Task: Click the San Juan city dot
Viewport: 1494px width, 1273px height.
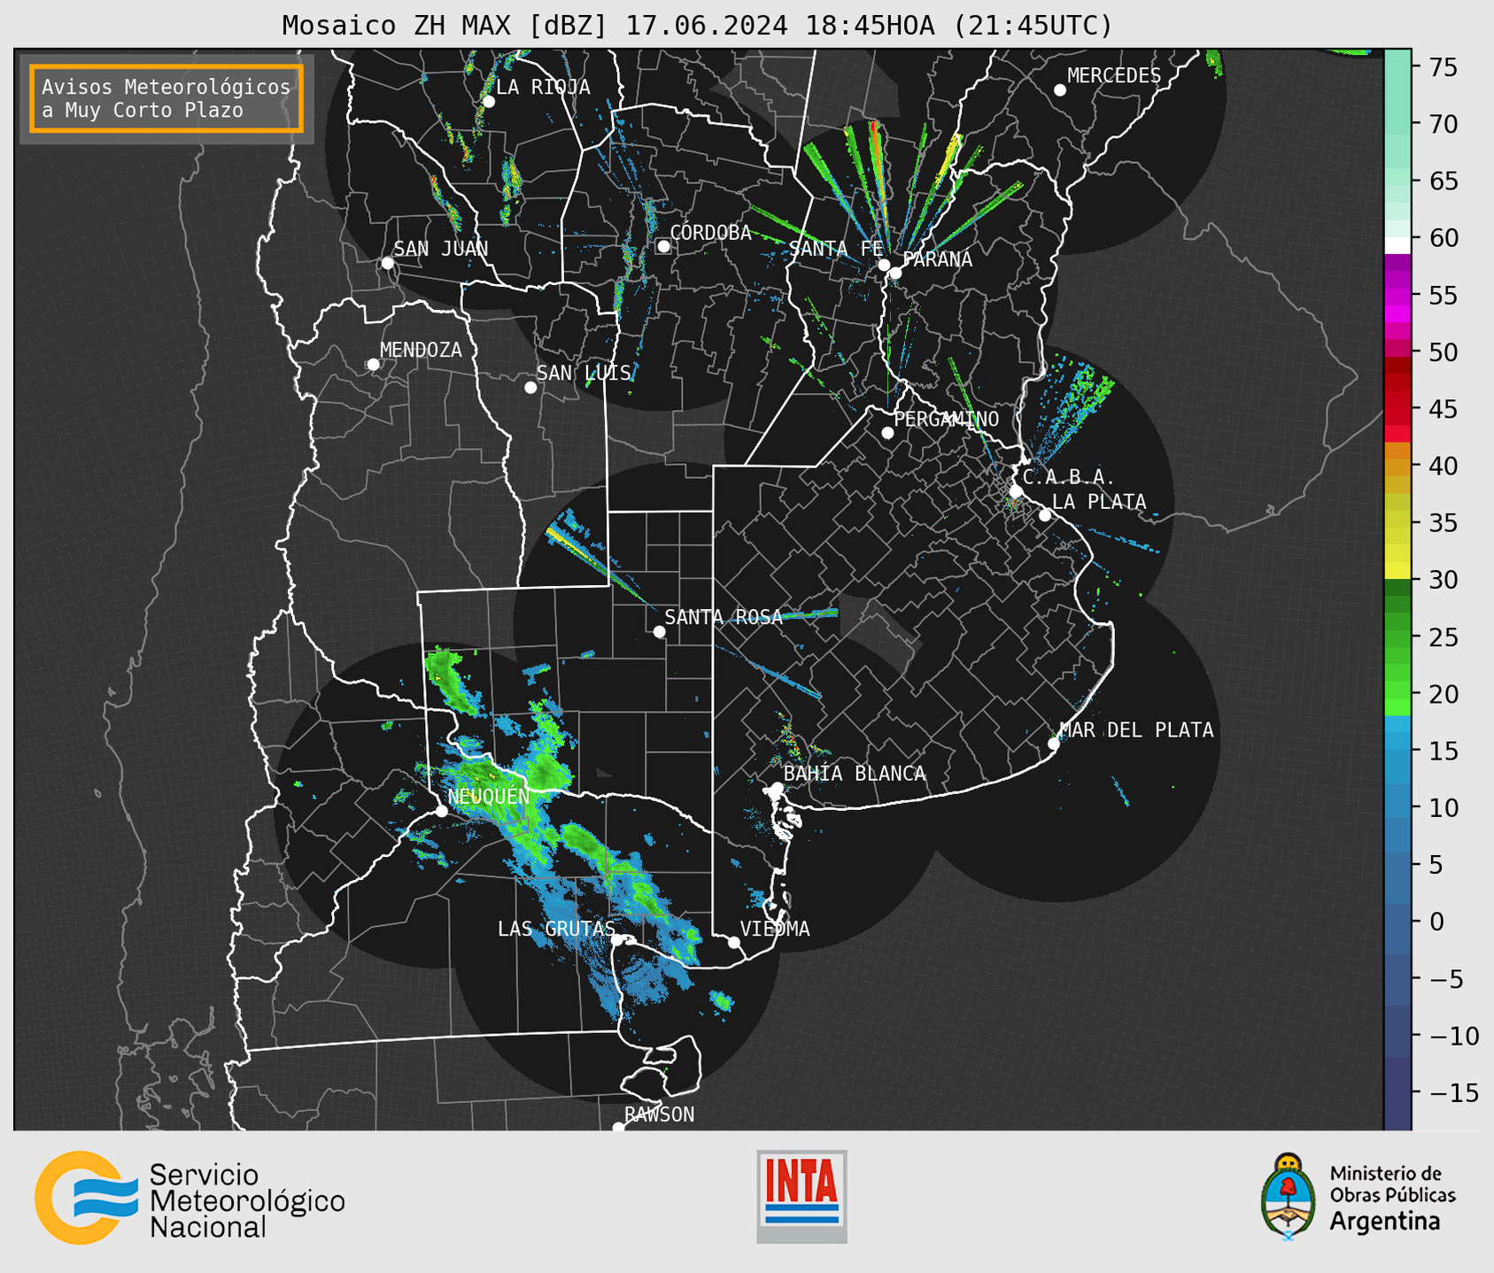Action: click(x=387, y=263)
